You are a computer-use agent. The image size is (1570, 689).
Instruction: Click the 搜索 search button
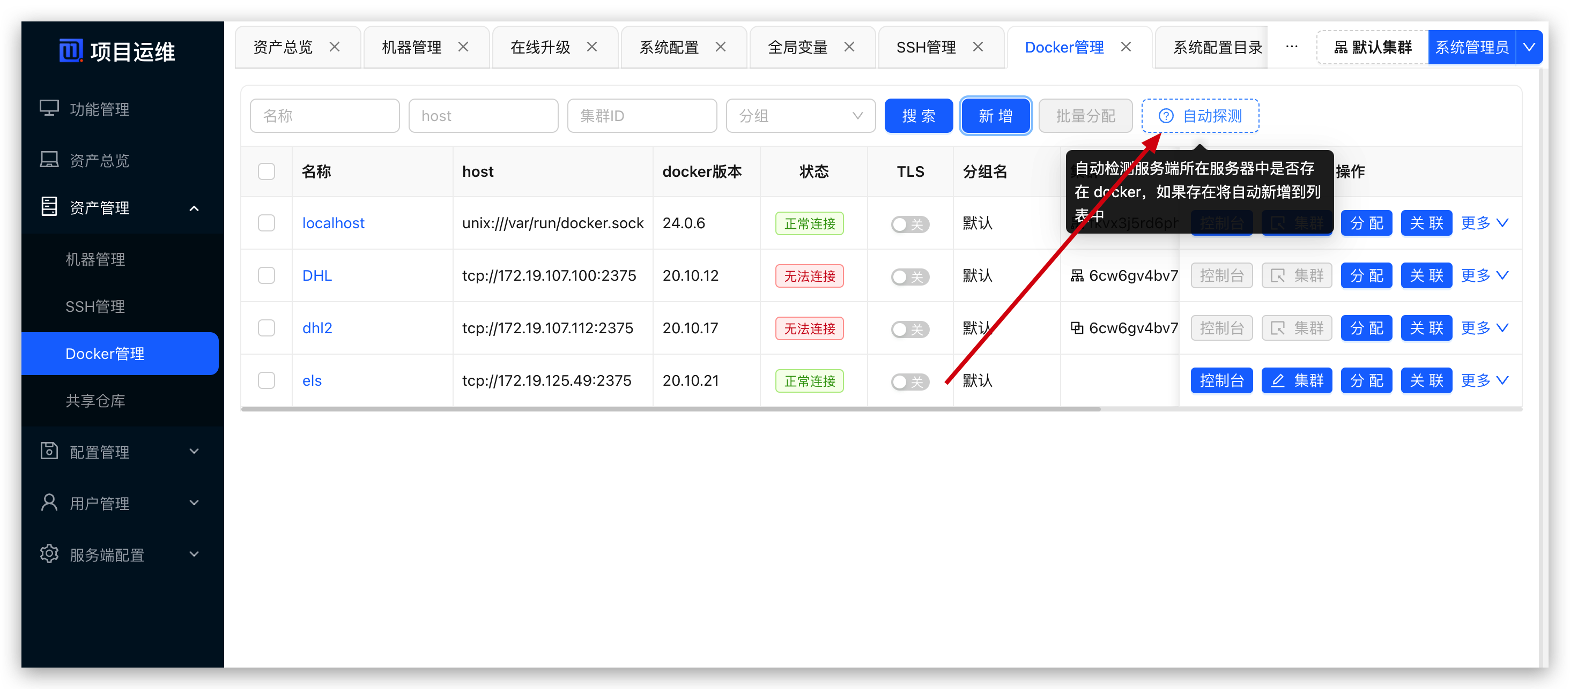pos(918,116)
